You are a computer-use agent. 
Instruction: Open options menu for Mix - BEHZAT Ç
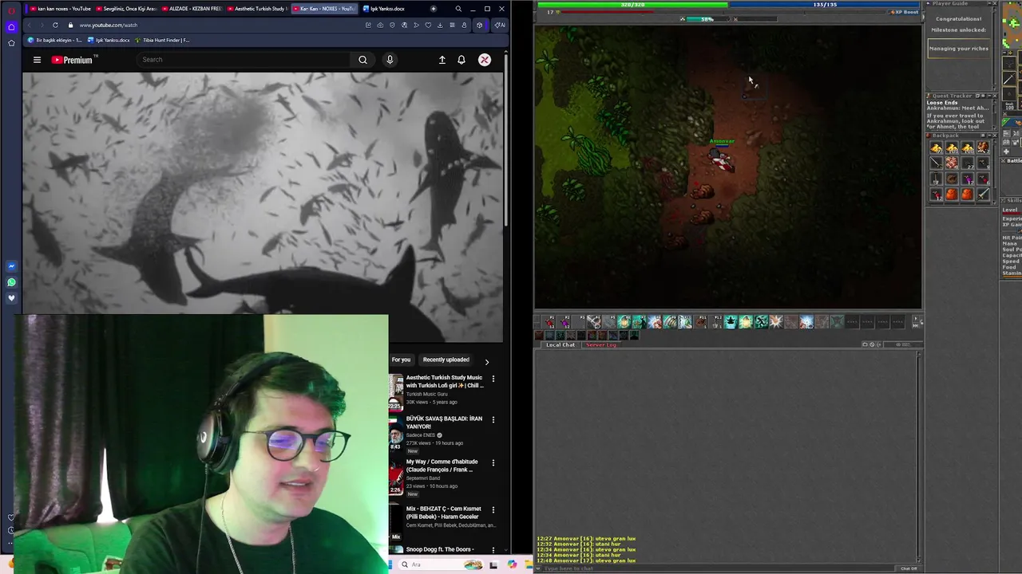(x=493, y=509)
